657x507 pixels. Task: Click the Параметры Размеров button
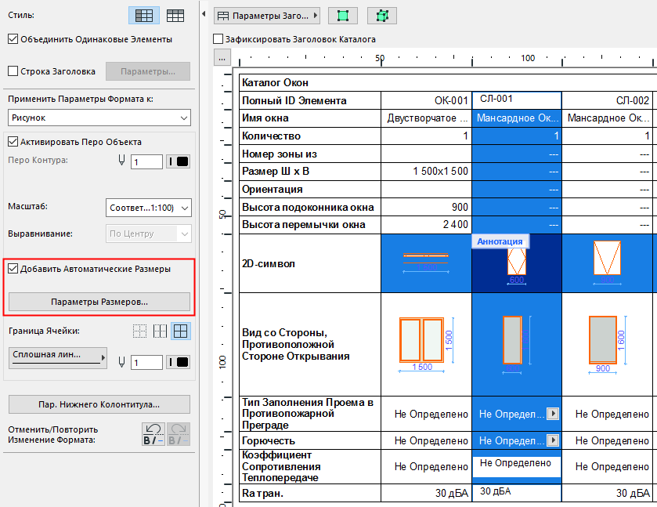[x=99, y=302]
